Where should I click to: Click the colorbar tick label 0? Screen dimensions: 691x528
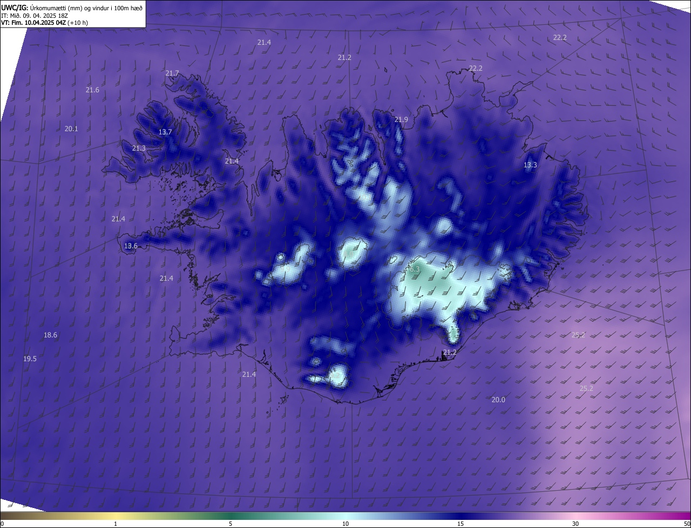point(2,524)
